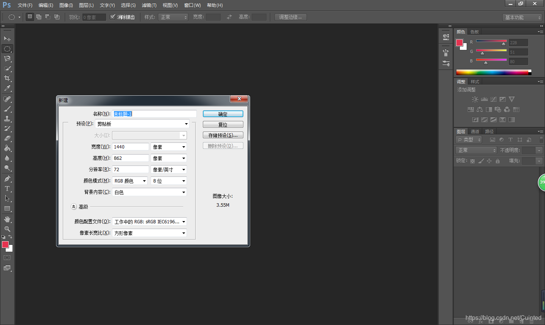Open the Layers panel flyout menu
Viewport: 545px width, 325px height.
(x=540, y=132)
